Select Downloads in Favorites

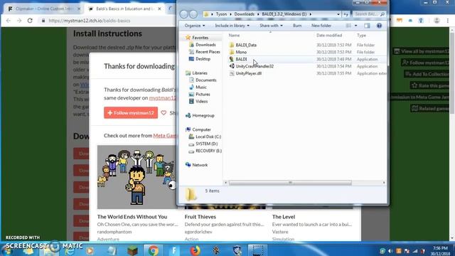[x=202, y=45]
